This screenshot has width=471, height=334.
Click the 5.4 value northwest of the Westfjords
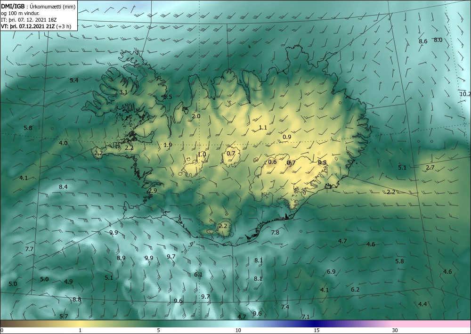pos(74,81)
